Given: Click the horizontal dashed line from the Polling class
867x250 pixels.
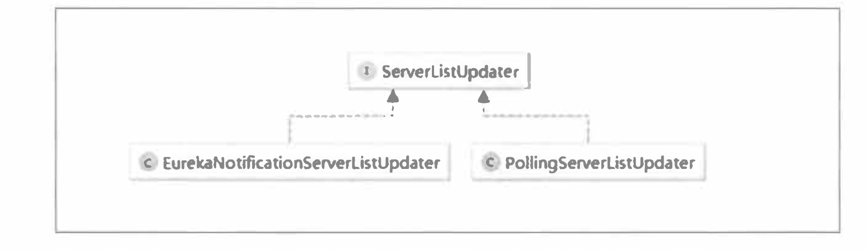Looking at the screenshot, I should (537, 116).
